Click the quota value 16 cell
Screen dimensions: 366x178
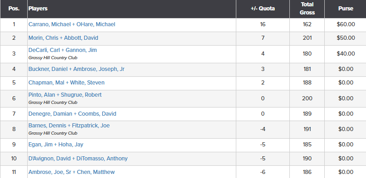263,24
